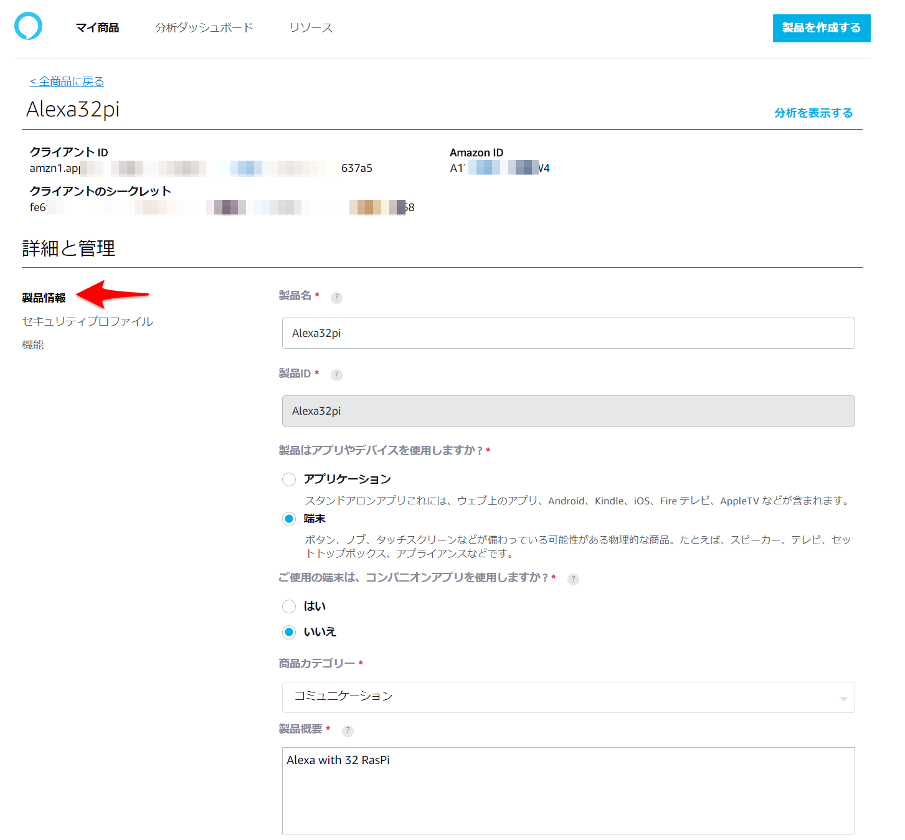Viewport: 905px width, 840px height.
Task: Select the アプリケーション radio button
Action: [289, 479]
